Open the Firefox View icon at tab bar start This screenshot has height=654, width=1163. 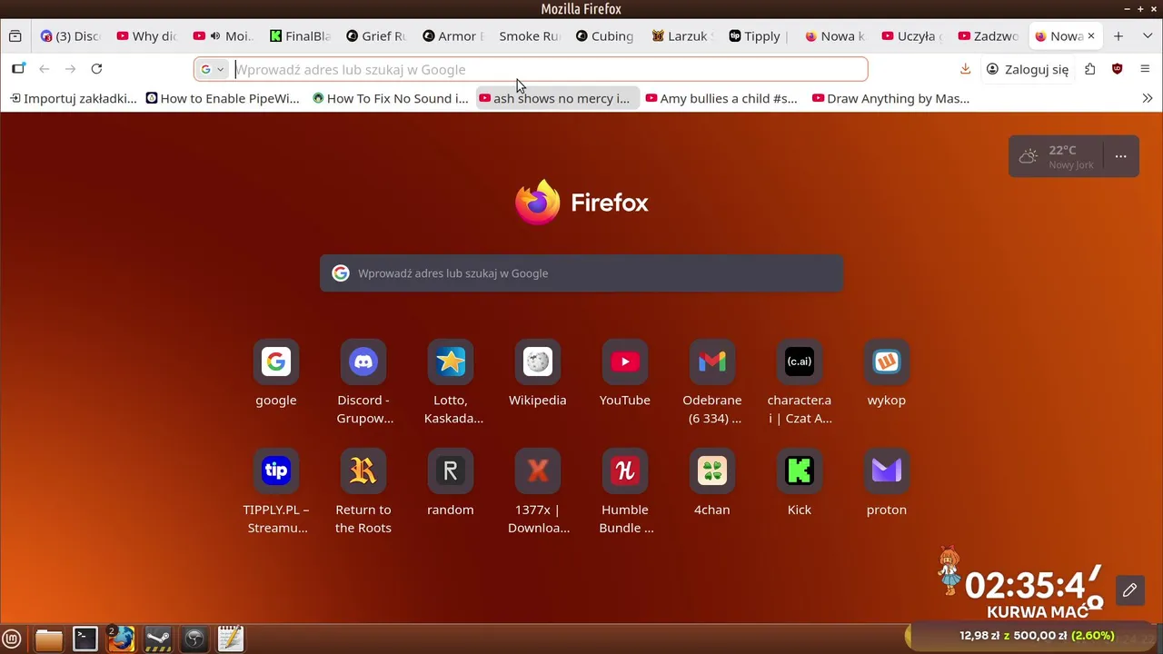point(15,36)
